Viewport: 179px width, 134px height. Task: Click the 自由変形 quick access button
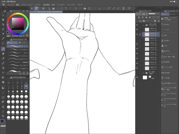coord(170,62)
